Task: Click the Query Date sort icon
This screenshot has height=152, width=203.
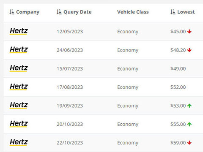Action: click(59, 12)
